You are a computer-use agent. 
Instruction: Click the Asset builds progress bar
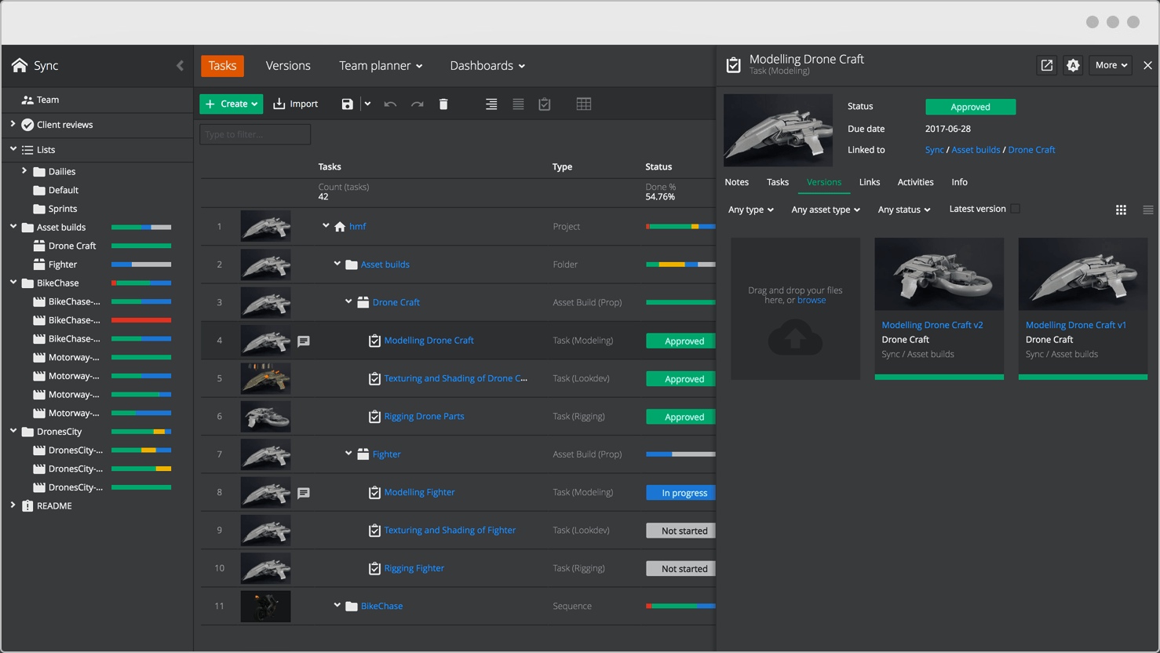(142, 227)
